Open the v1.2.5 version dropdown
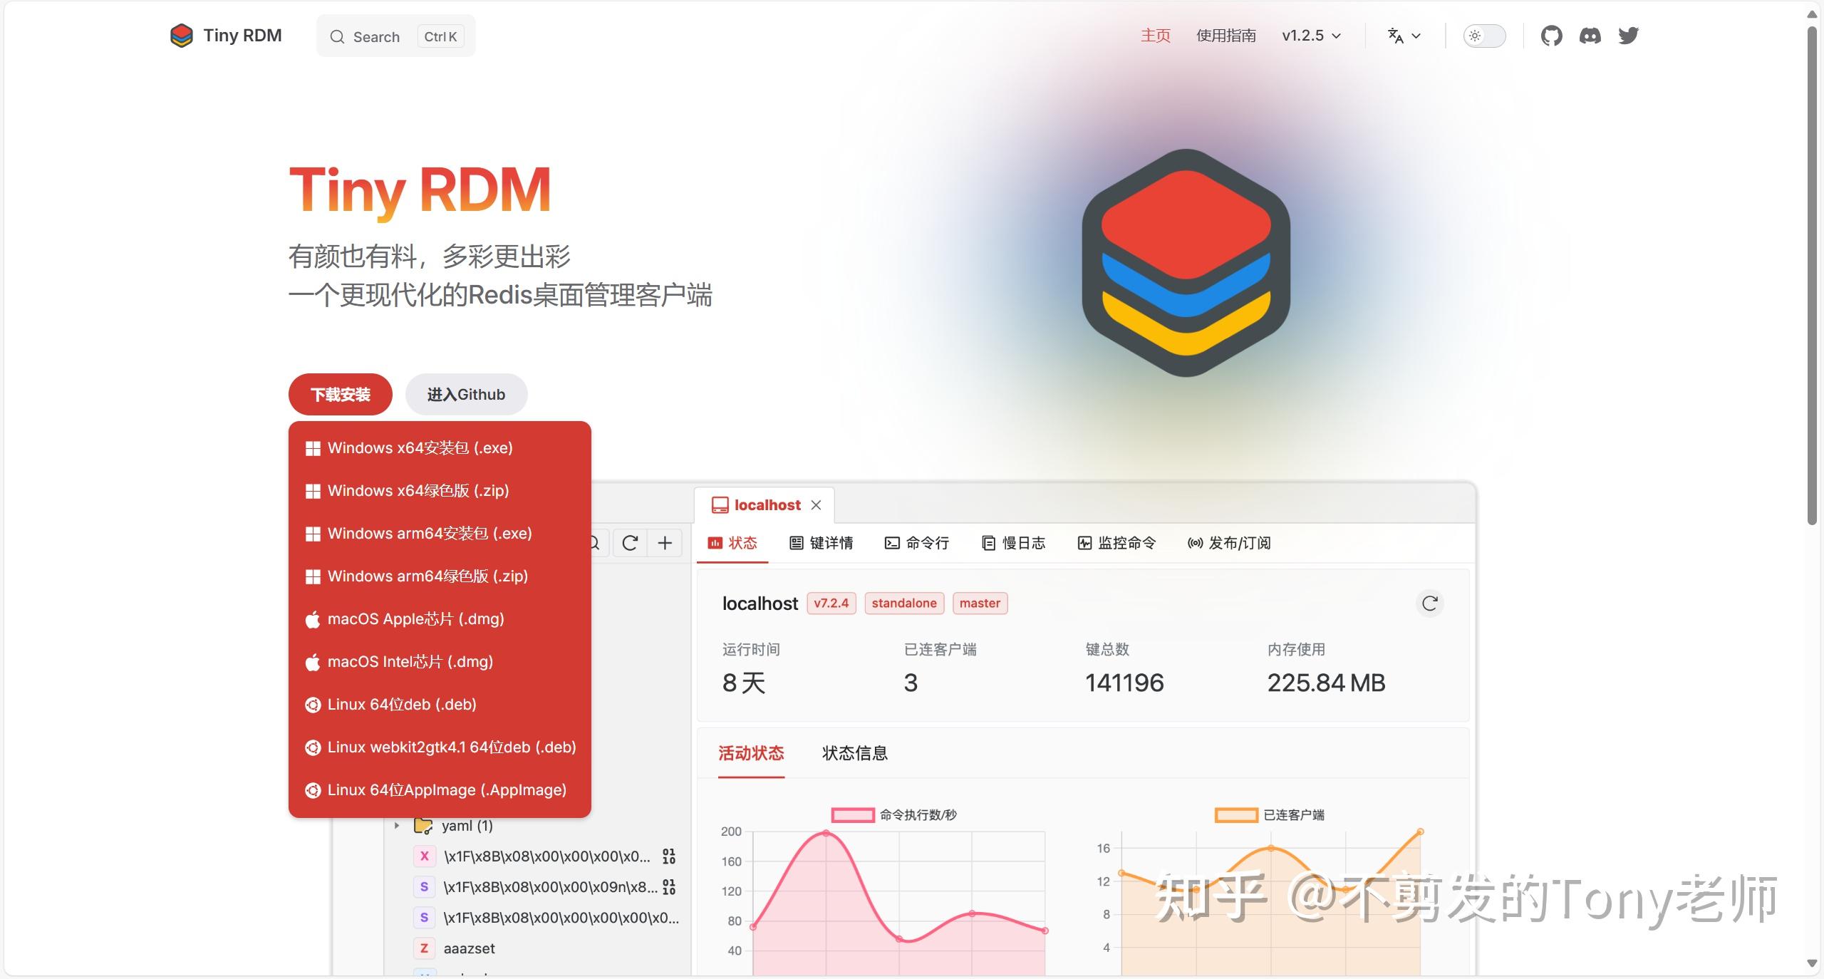This screenshot has height=979, width=1824. coord(1310,36)
